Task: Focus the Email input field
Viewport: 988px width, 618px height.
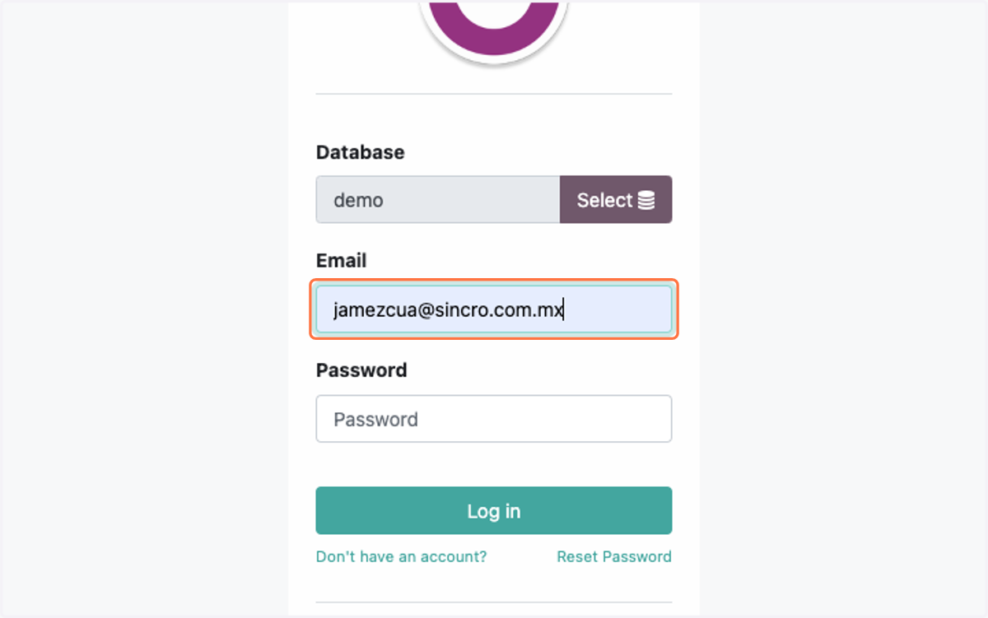Action: [x=494, y=309]
